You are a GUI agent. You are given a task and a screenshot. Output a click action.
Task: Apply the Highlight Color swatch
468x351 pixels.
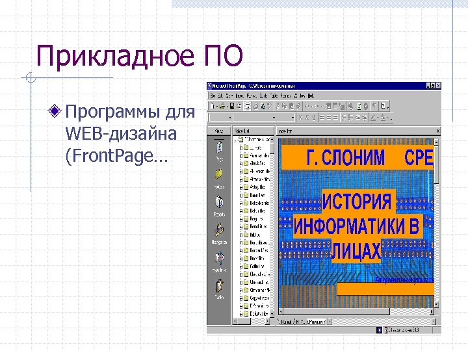(x=373, y=118)
